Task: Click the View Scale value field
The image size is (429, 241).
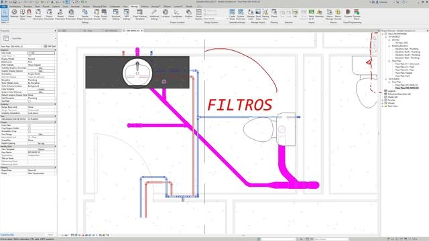Action: click(x=41, y=53)
